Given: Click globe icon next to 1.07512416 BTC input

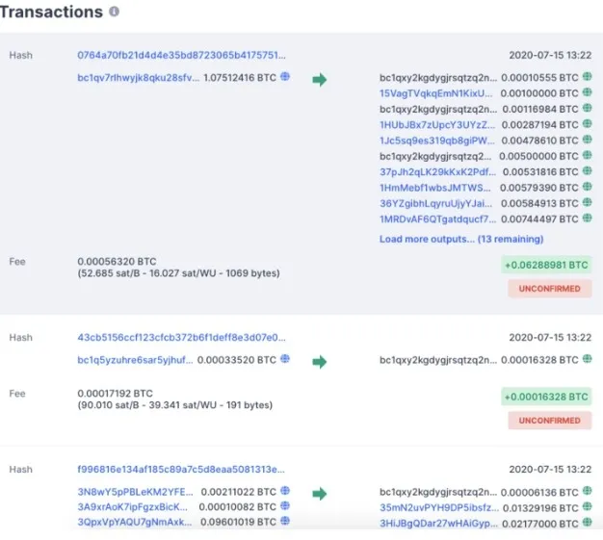Looking at the screenshot, I should coord(284,77).
